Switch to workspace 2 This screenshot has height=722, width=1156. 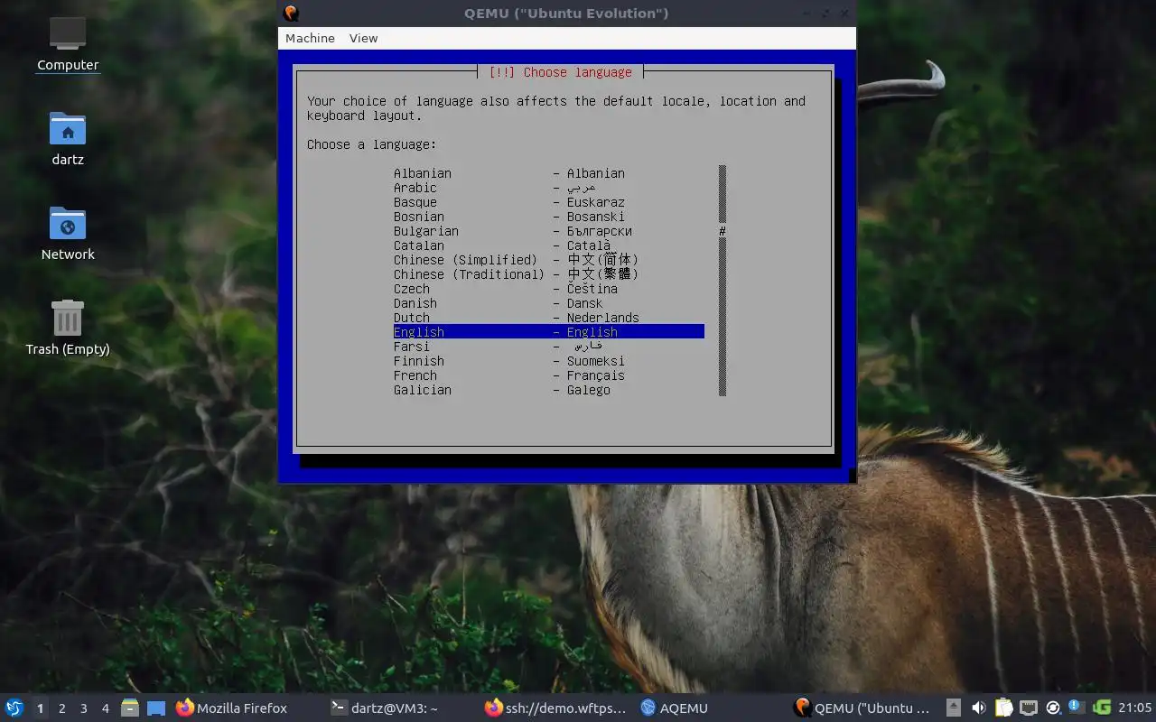point(62,708)
